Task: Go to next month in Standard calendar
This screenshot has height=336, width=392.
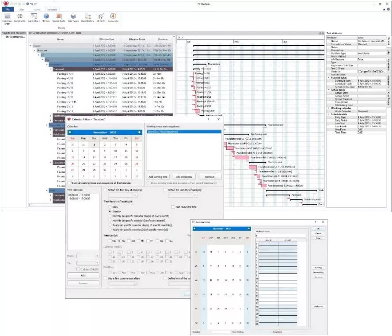Action: click(x=139, y=132)
